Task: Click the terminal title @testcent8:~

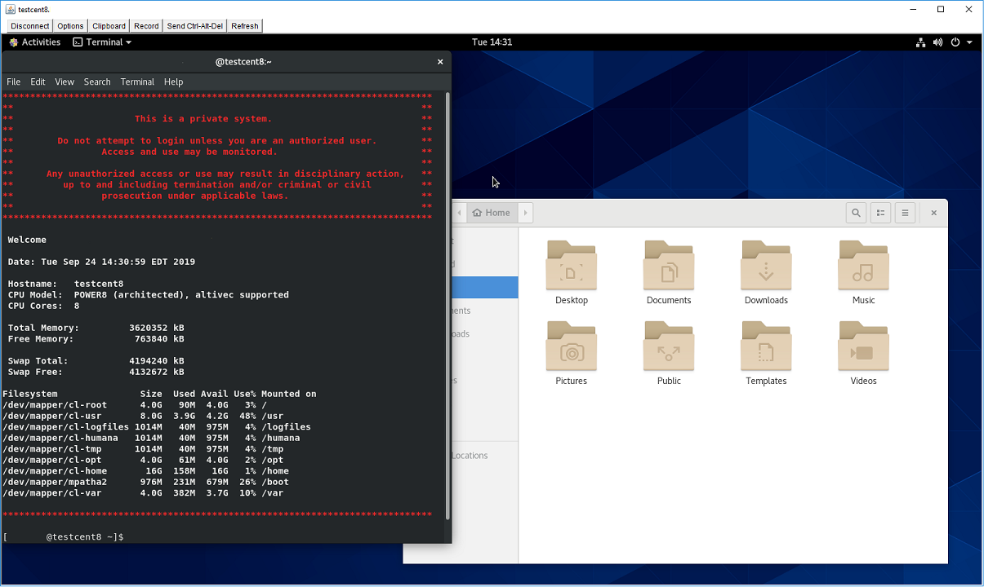Action: (243, 62)
